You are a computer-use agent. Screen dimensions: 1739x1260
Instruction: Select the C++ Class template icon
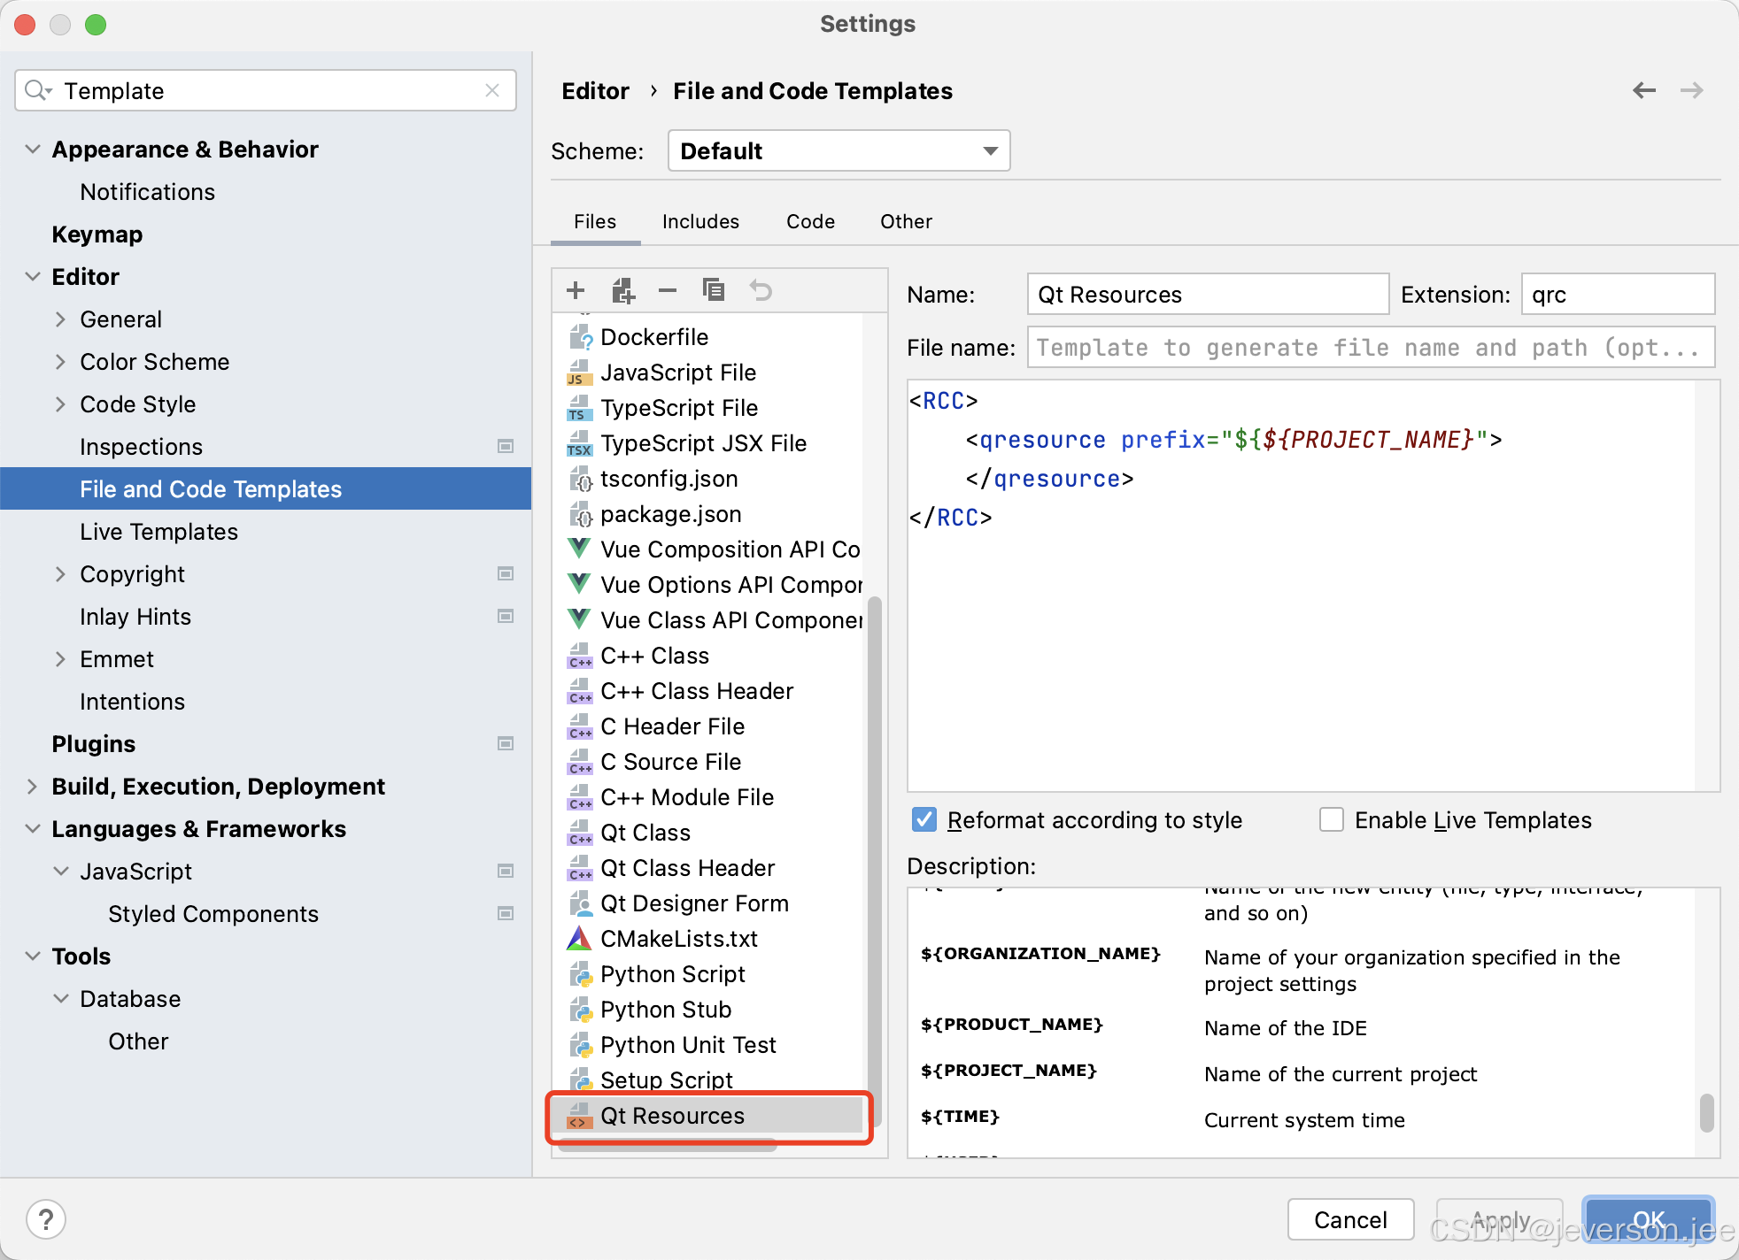coord(580,656)
